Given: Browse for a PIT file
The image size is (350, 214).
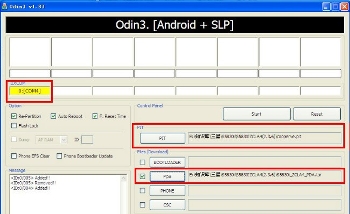Looking at the screenshot, I should coord(163,138).
